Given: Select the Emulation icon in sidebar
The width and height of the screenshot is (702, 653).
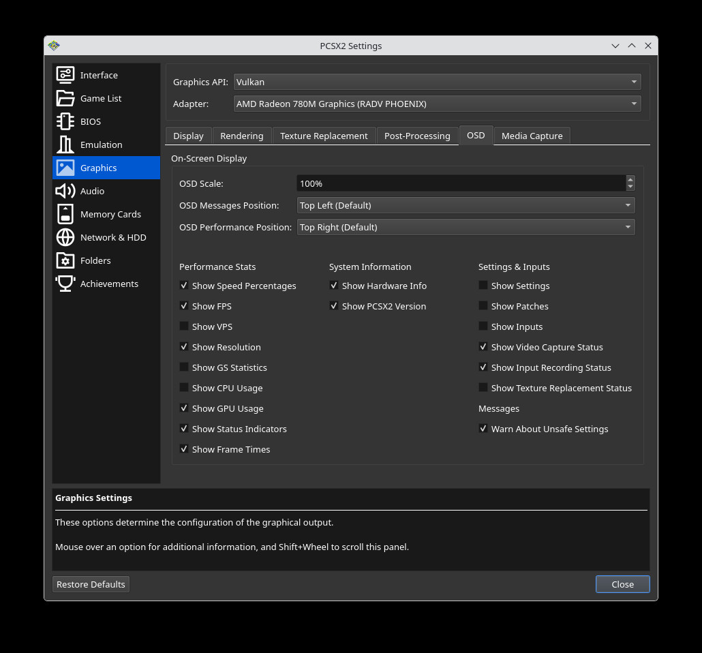Looking at the screenshot, I should 65,145.
